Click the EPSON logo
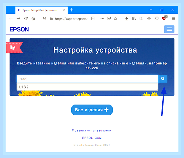The image size is (184, 158). pos(19,29)
